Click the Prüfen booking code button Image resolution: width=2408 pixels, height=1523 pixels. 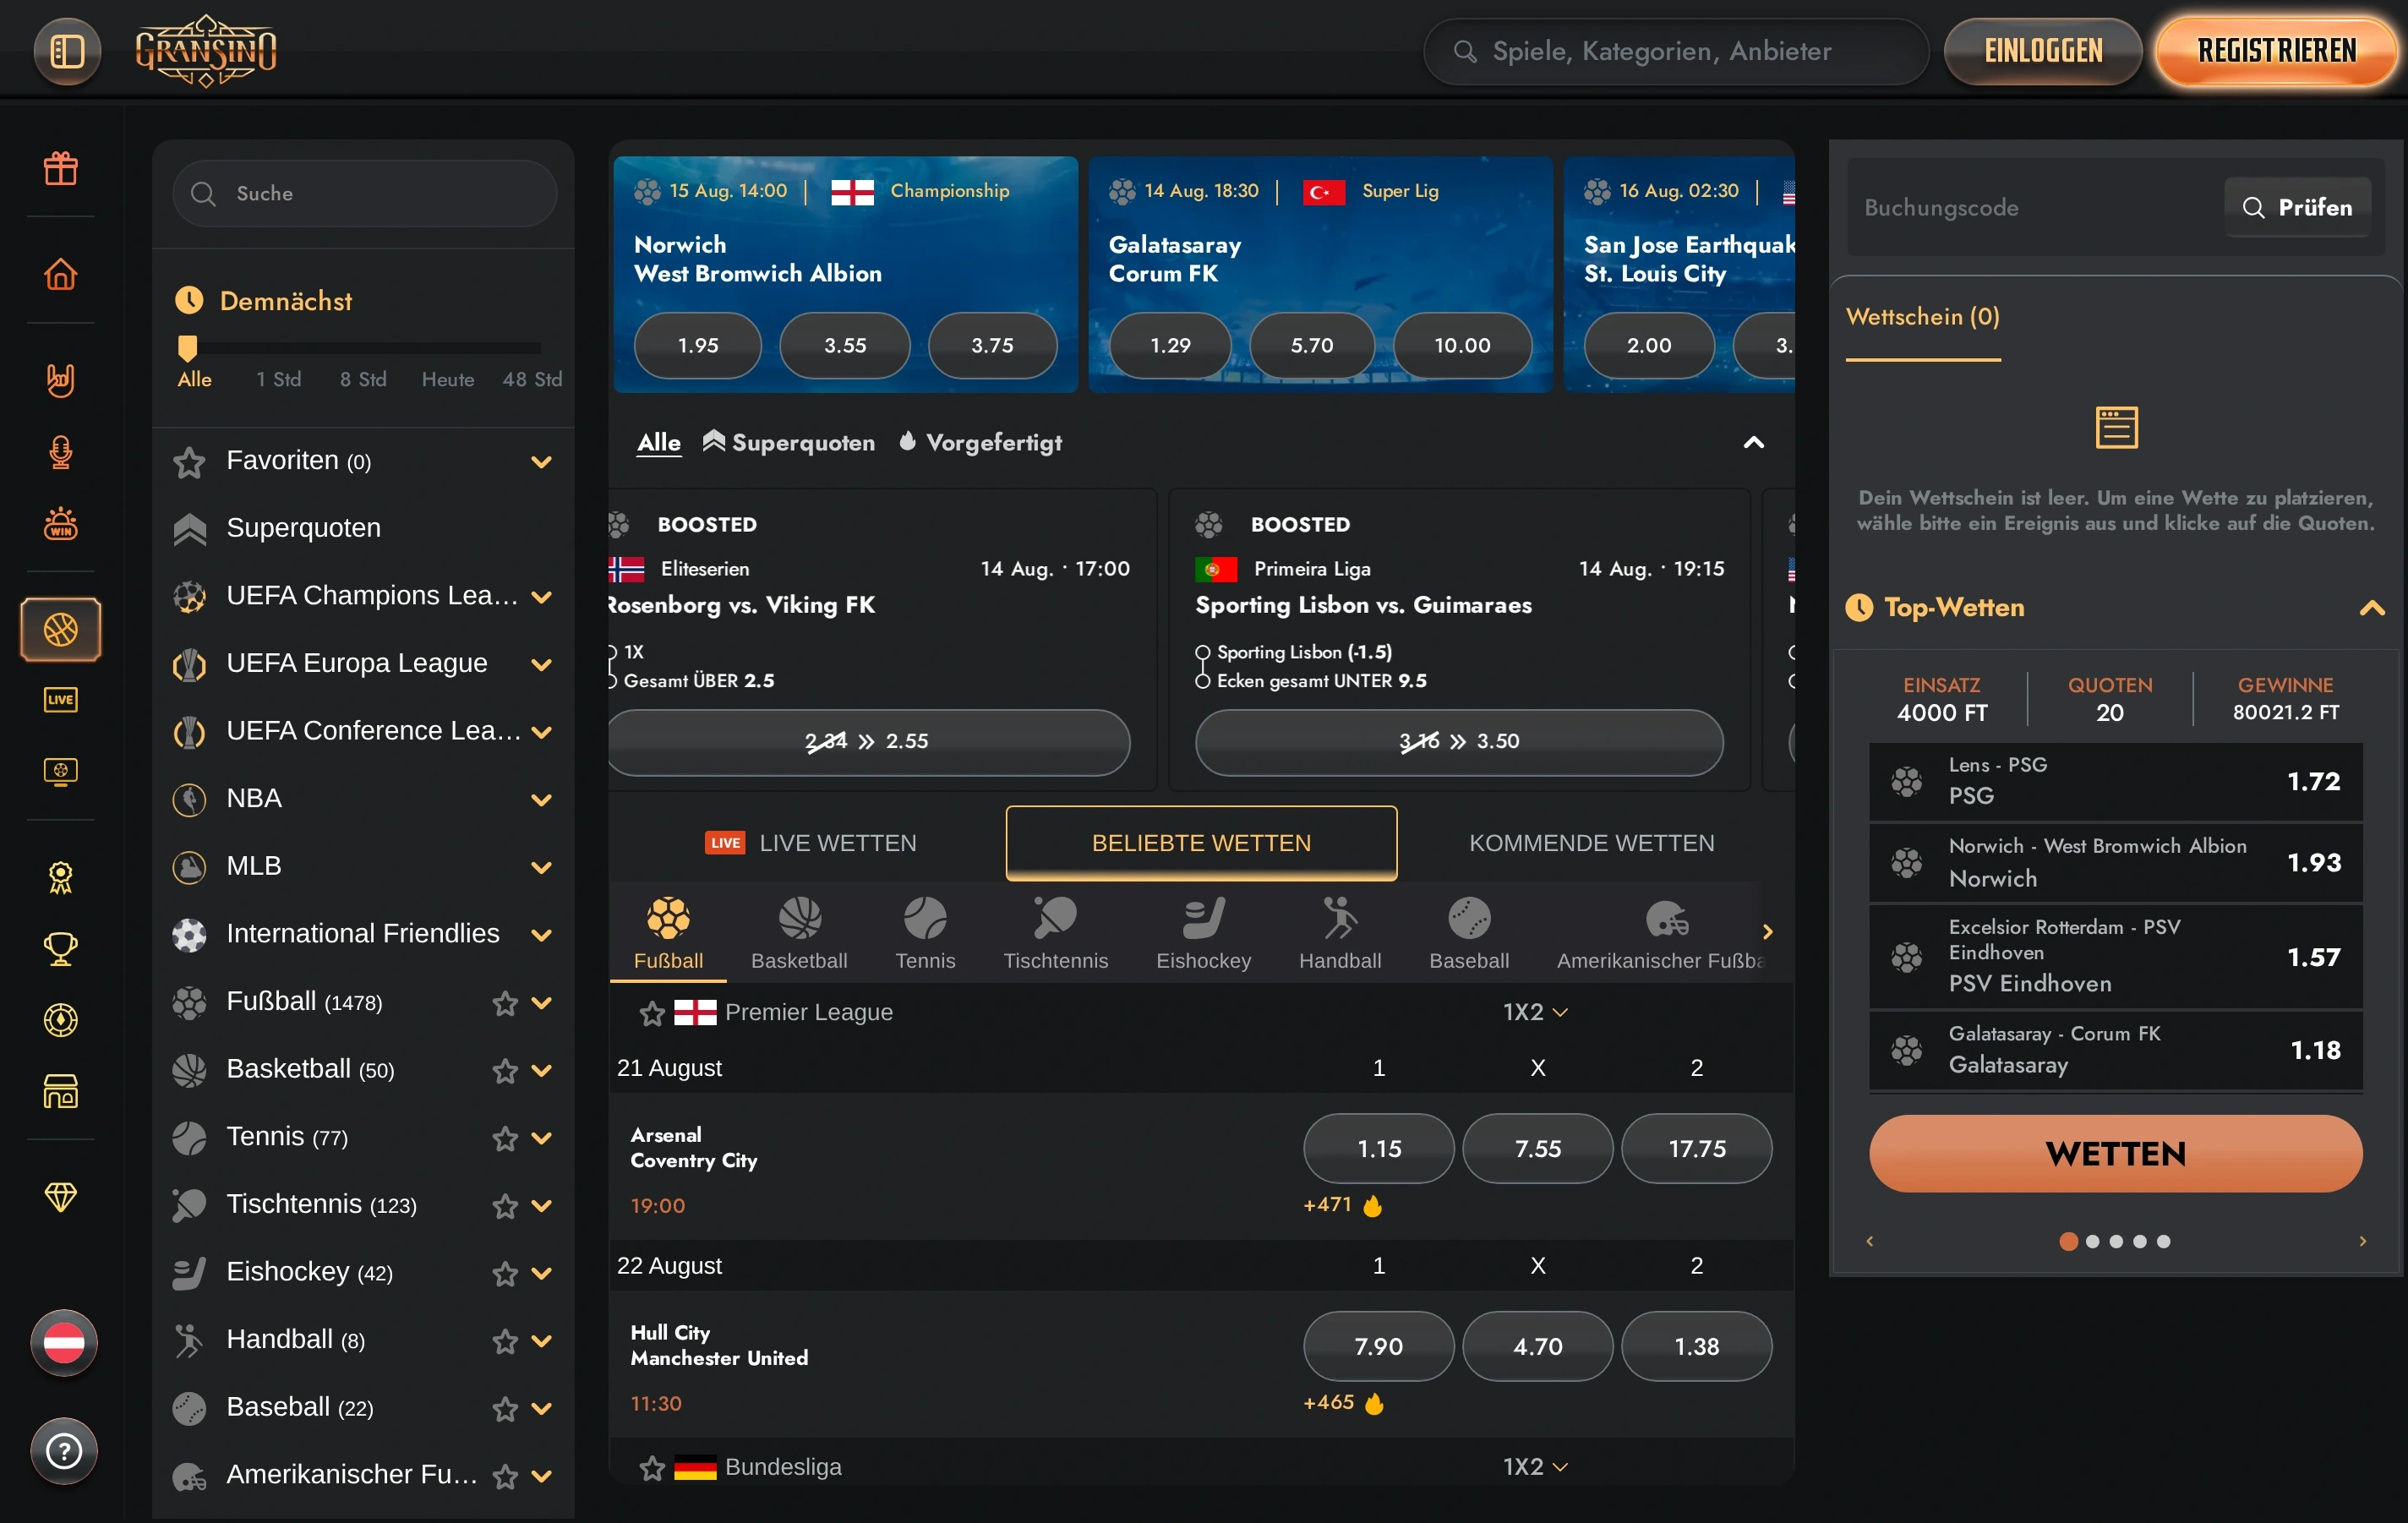coord(2297,207)
